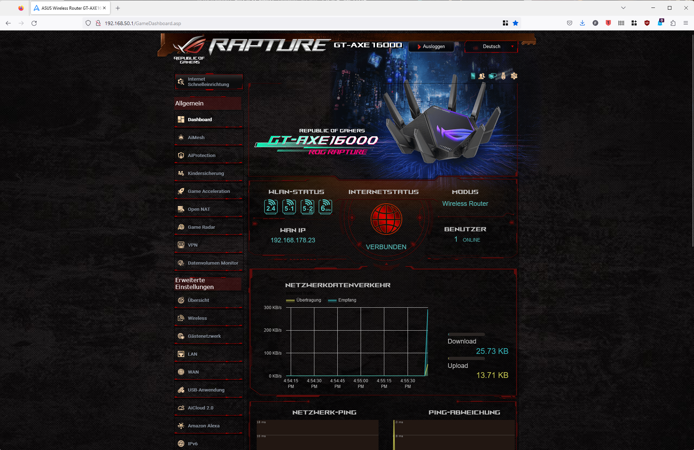Open Game Acceleration menu item
The width and height of the screenshot is (694, 450).
pyautogui.click(x=209, y=191)
